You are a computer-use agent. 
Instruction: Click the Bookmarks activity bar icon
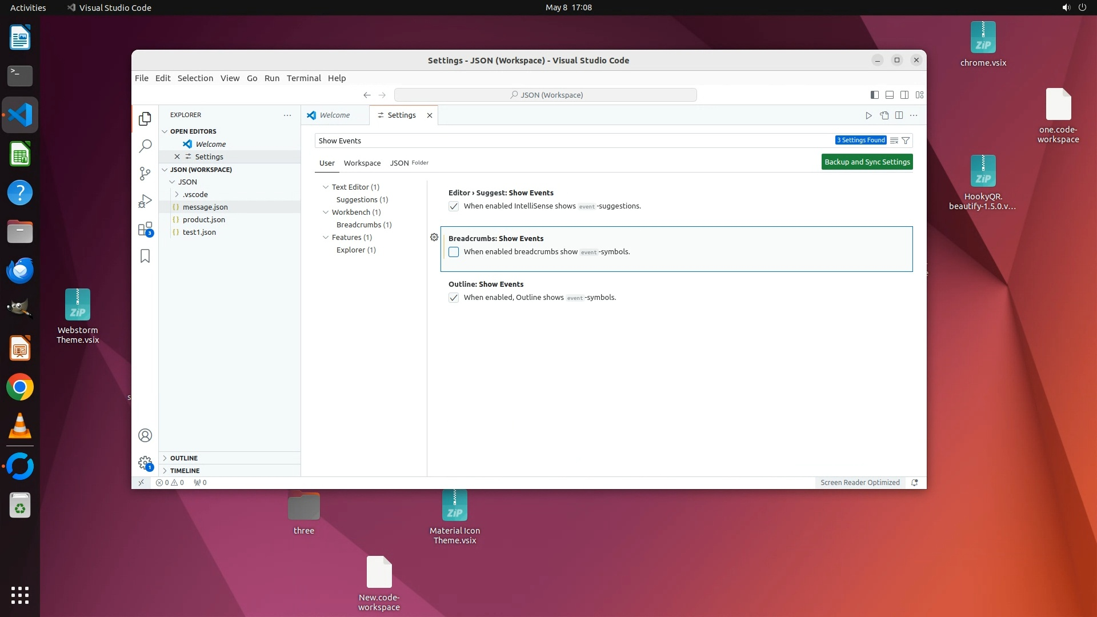(x=145, y=257)
